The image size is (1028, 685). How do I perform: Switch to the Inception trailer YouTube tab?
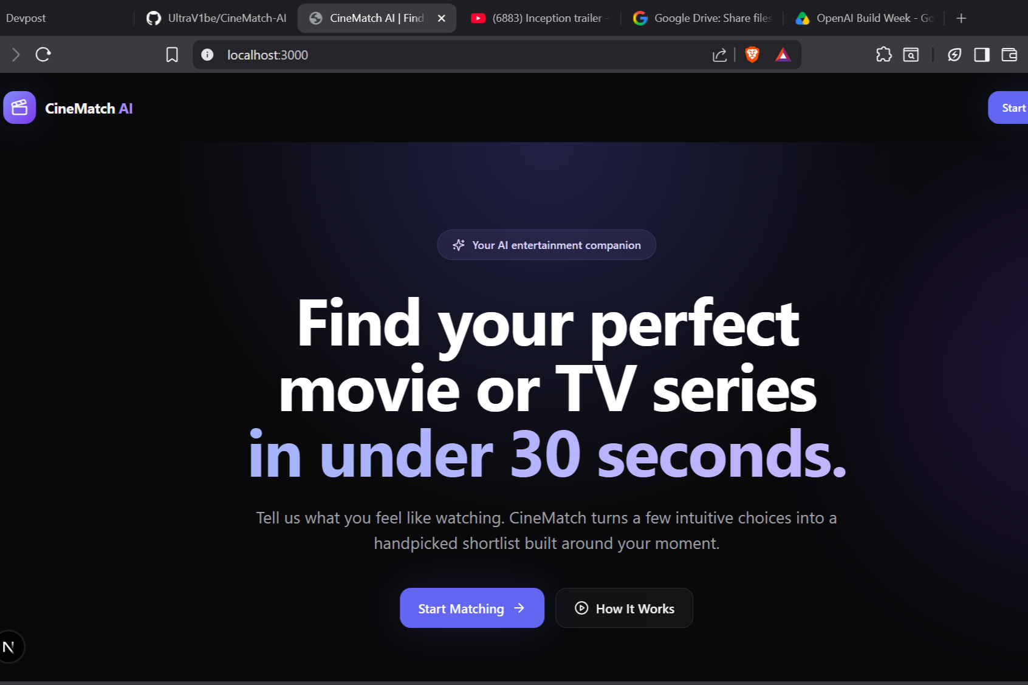pyautogui.click(x=540, y=18)
